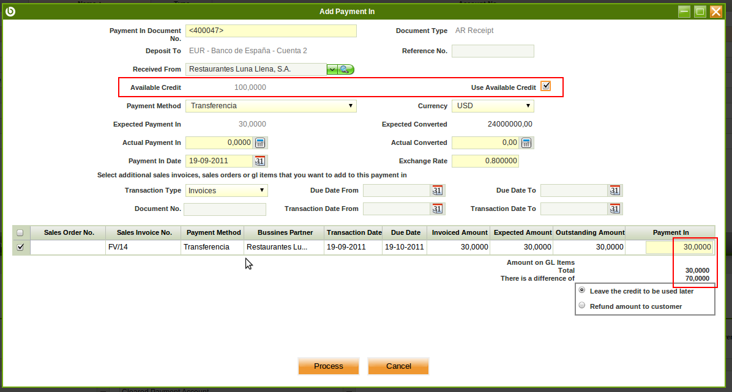Click the Cancel button
The image size is (732, 392).
click(x=398, y=366)
